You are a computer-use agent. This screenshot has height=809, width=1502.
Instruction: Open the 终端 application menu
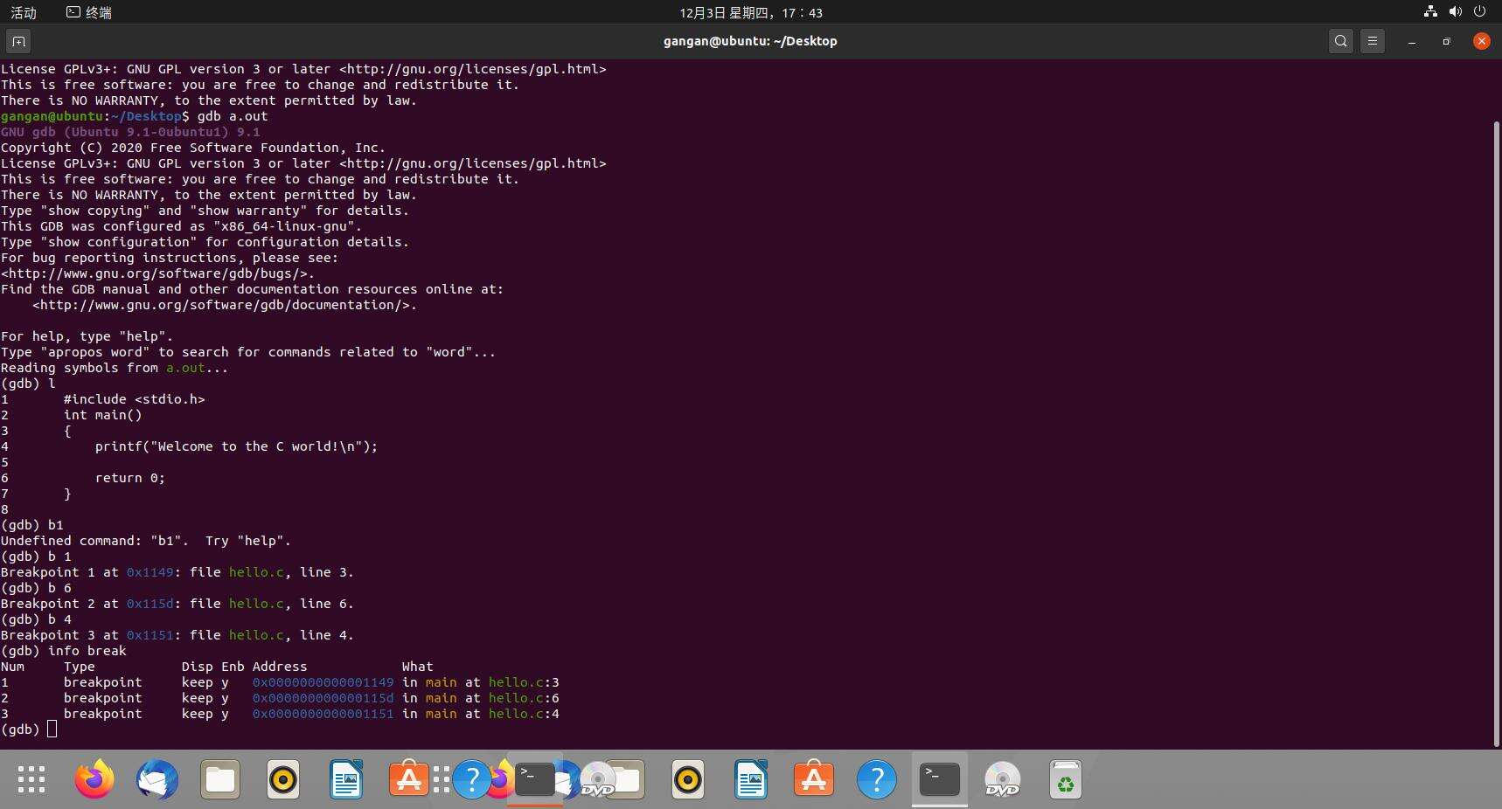(87, 12)
